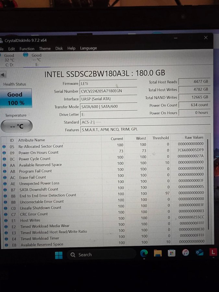Click the previous disk arrow
219x292 pixels.
click(3, 75)
